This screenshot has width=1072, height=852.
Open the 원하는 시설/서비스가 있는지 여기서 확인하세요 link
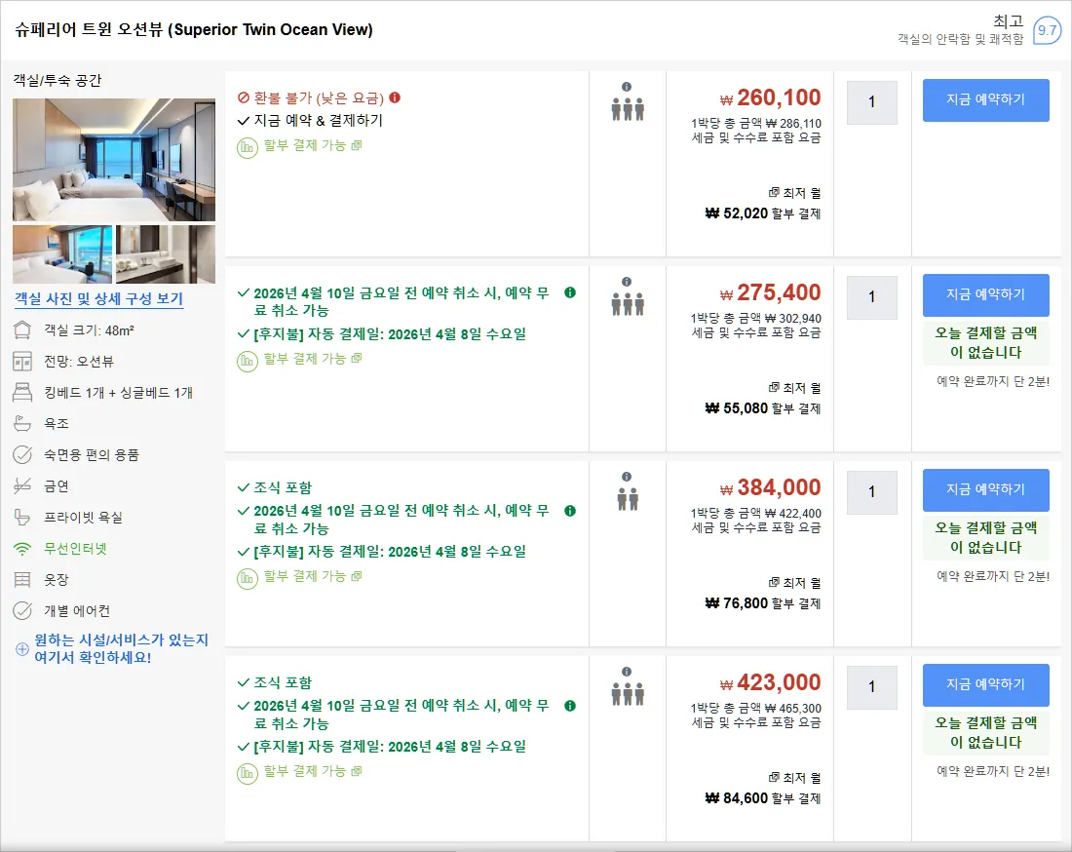pyautogui.click(x=121, y=648)
